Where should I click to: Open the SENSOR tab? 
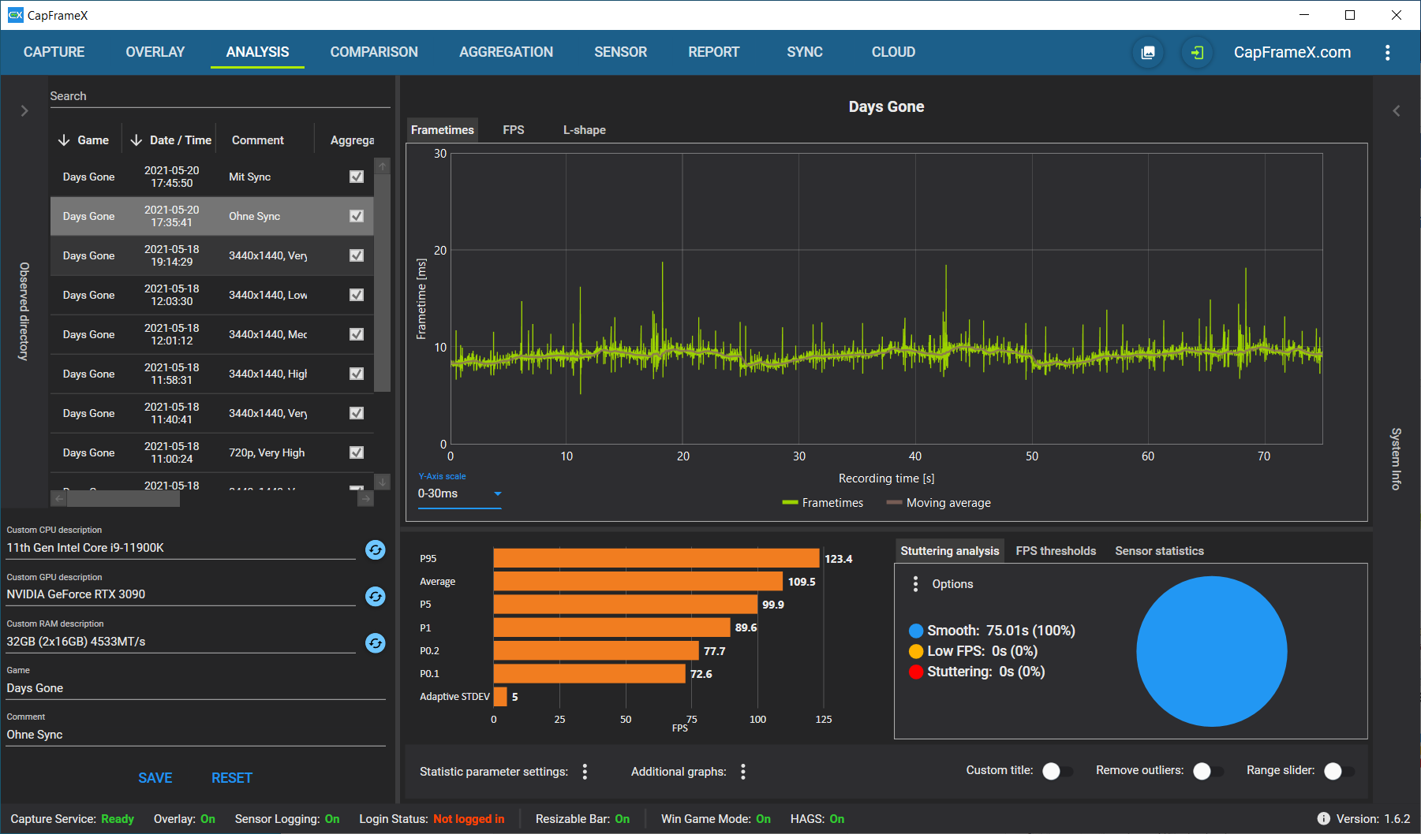click(620, 52)
